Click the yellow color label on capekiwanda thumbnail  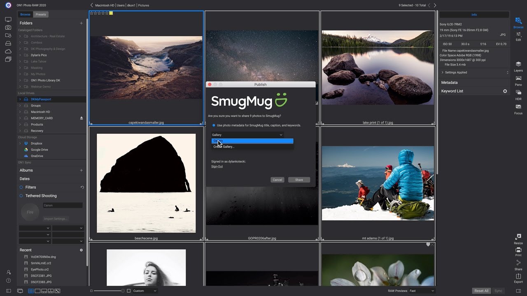(x=111, y=13)
